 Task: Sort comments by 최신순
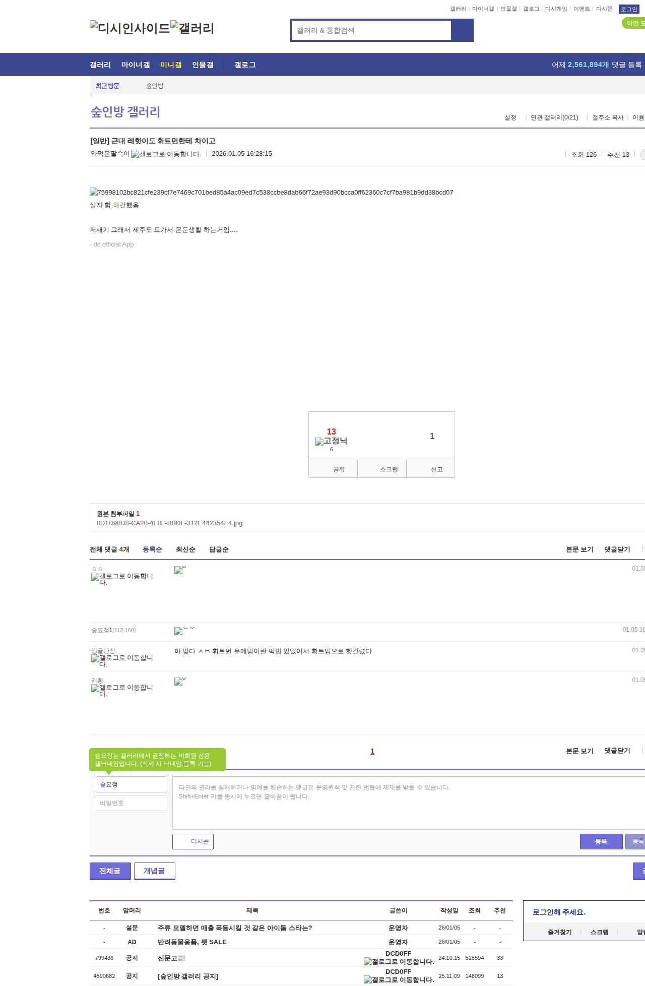click(x=185, y=549)
